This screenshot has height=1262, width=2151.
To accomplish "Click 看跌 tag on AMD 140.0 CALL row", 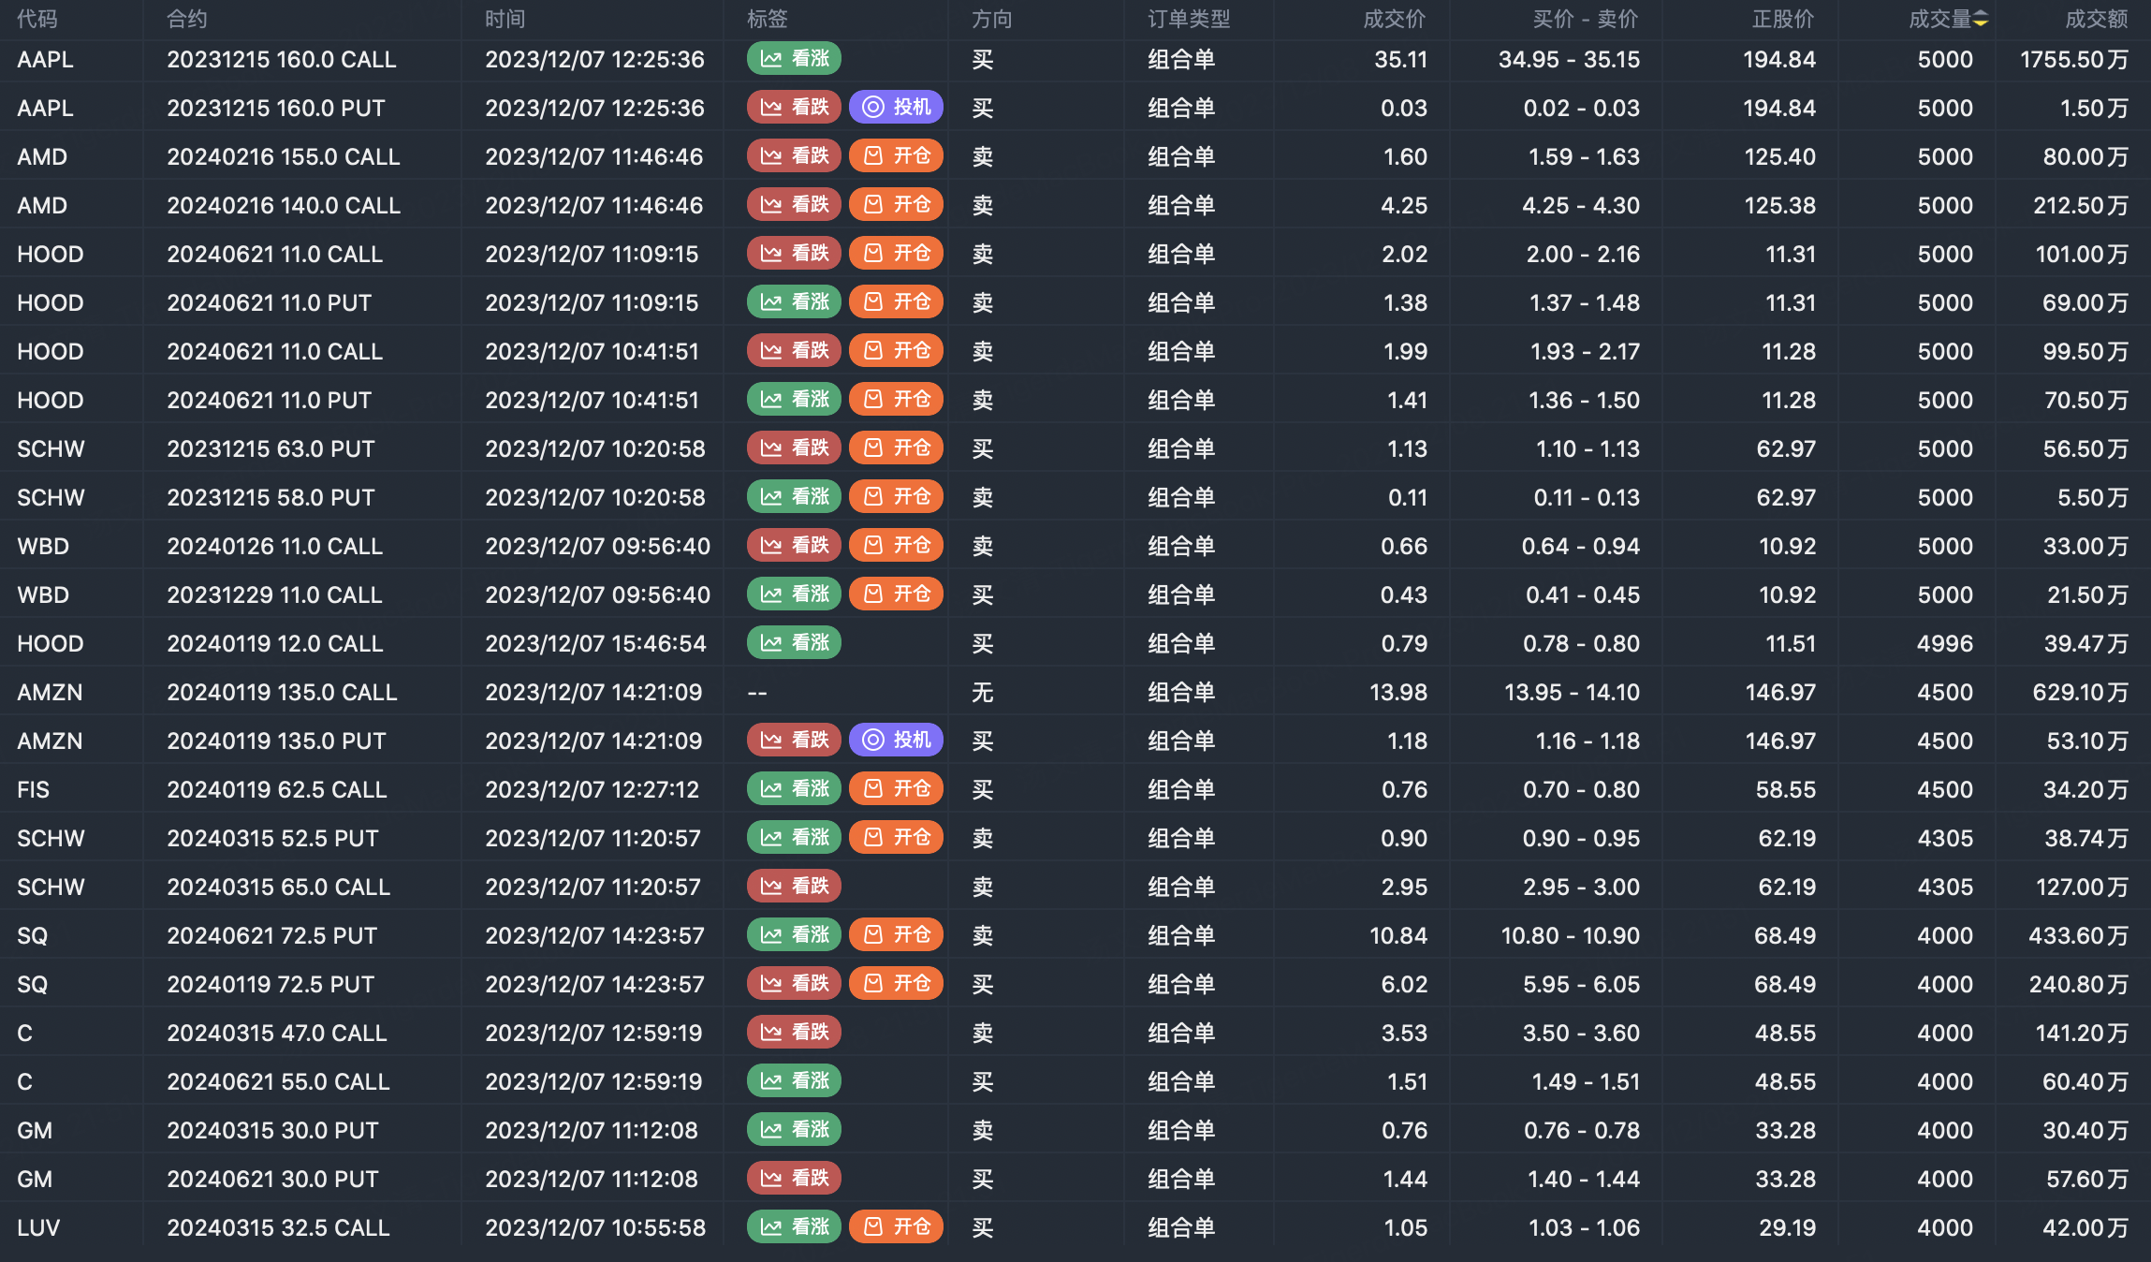I will (794, 205).
